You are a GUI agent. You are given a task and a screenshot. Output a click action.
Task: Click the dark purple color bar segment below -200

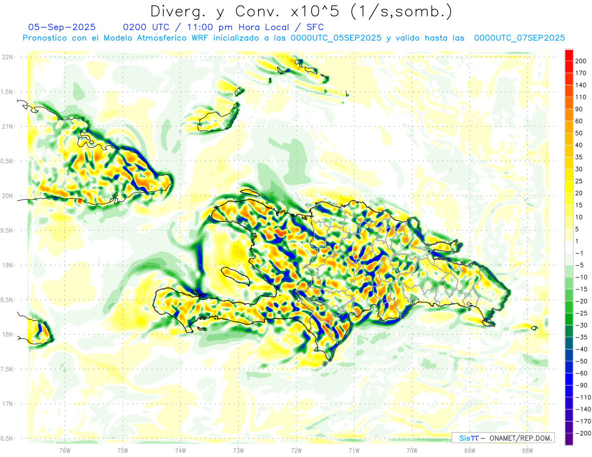point(569,439)
